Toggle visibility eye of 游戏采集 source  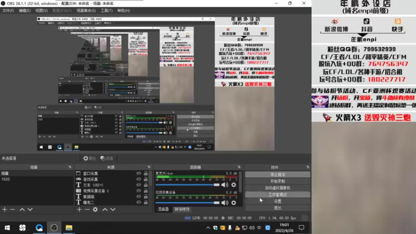tap(138, 179)
